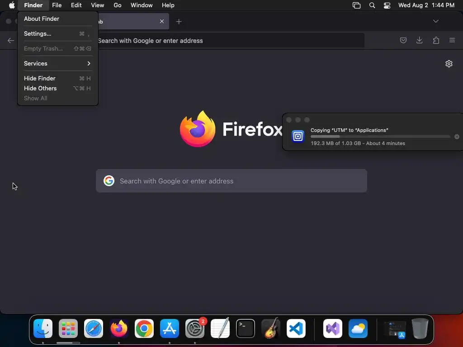463x347 pixels.
Task: Click the UTM copy progress bar
Action: click(380, 136)
